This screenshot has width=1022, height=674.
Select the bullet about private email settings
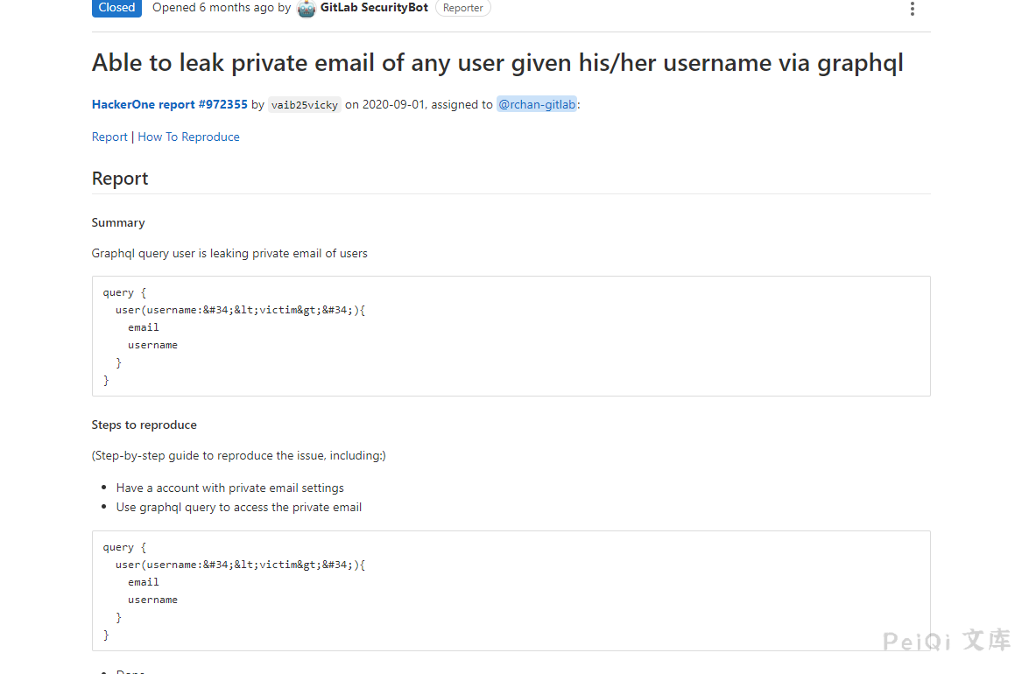[229, 488]
